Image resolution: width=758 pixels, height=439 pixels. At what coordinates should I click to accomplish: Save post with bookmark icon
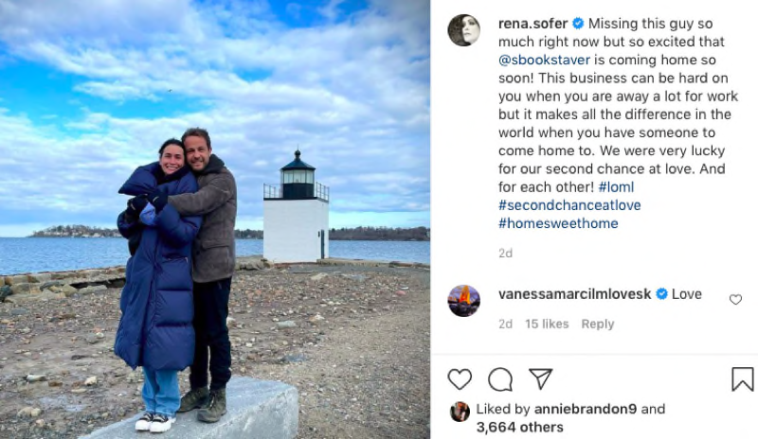click(742, 379)
